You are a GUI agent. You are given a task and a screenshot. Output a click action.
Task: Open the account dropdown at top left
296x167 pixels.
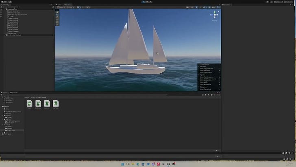tap(4, 2)
